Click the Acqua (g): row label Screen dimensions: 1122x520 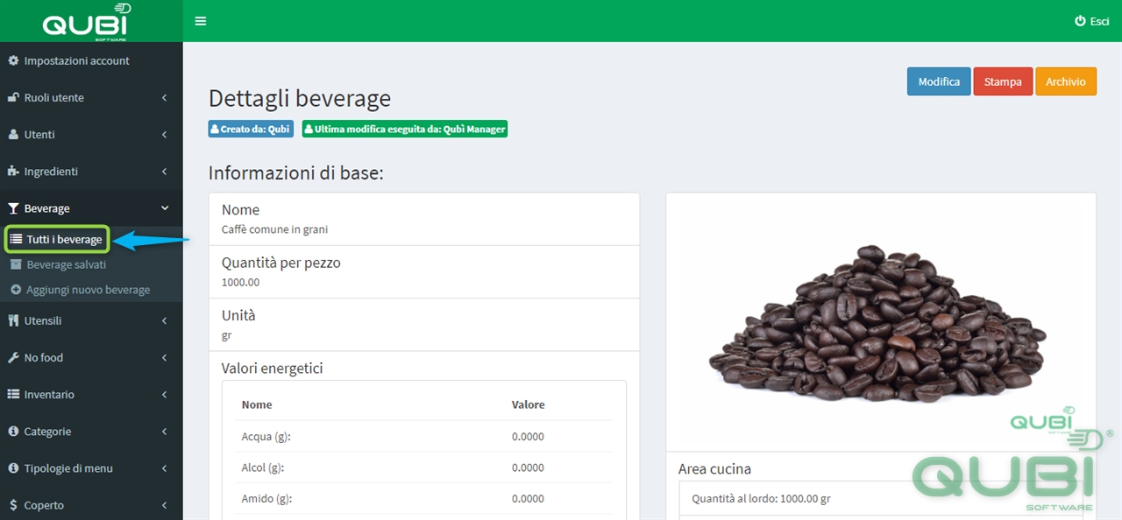point(266,436)
